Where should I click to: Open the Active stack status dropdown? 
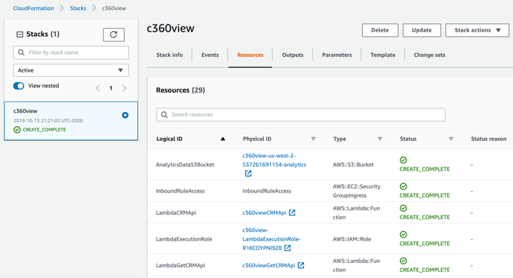tap(71, 70)
